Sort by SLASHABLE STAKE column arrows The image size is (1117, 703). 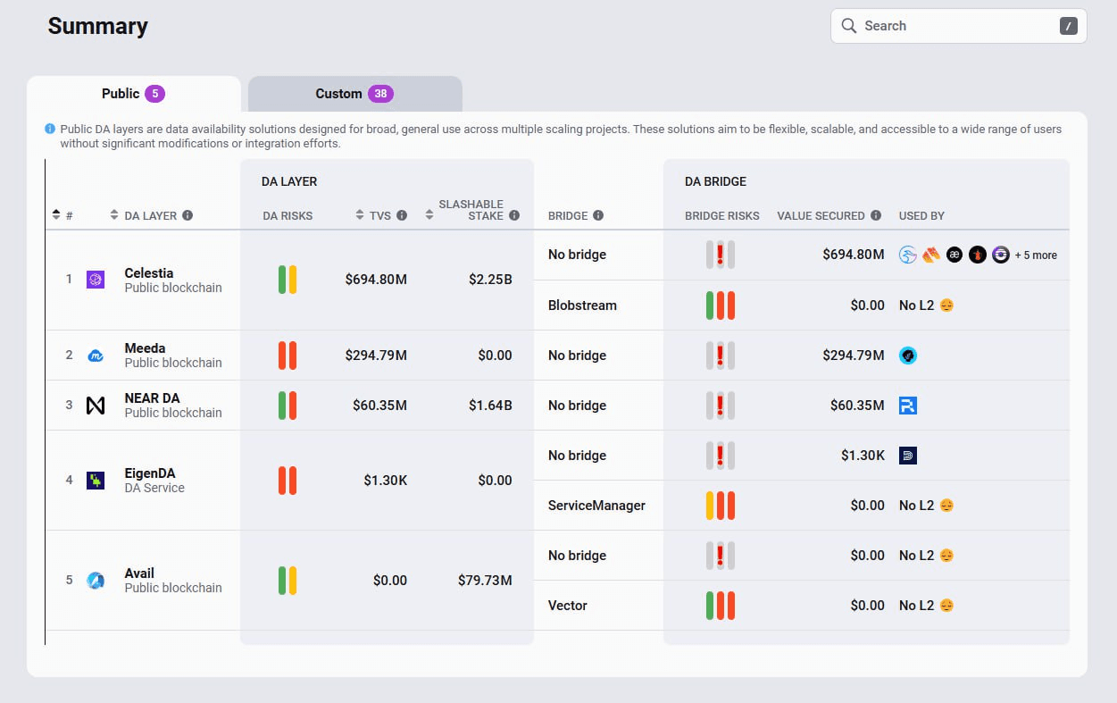(429, 215)
